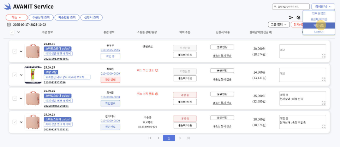Open the 그룹 필터 dropdown
The image size is (340, 147).
(x=279, y=24)
